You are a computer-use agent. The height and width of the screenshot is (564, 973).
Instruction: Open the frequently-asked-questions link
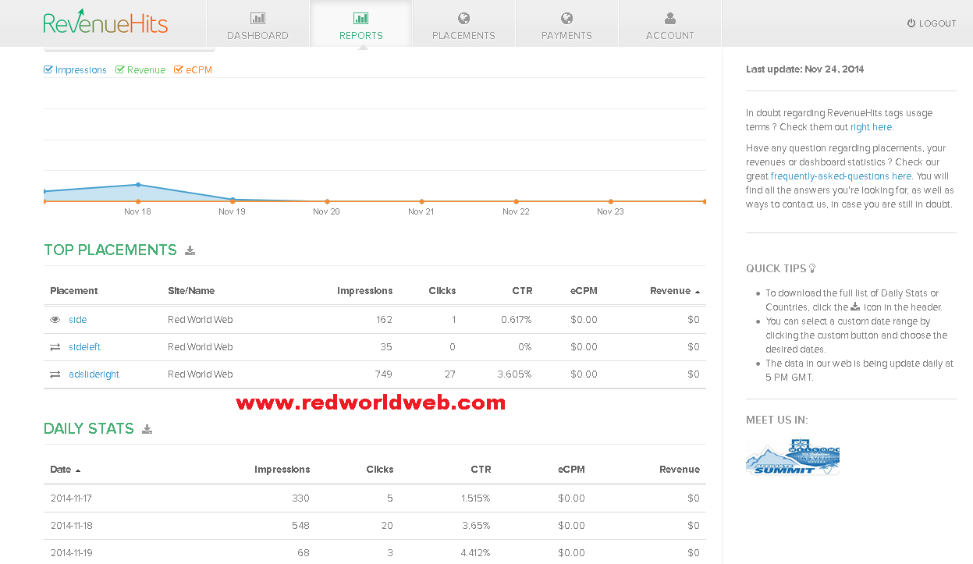click(x=840, y=176)
